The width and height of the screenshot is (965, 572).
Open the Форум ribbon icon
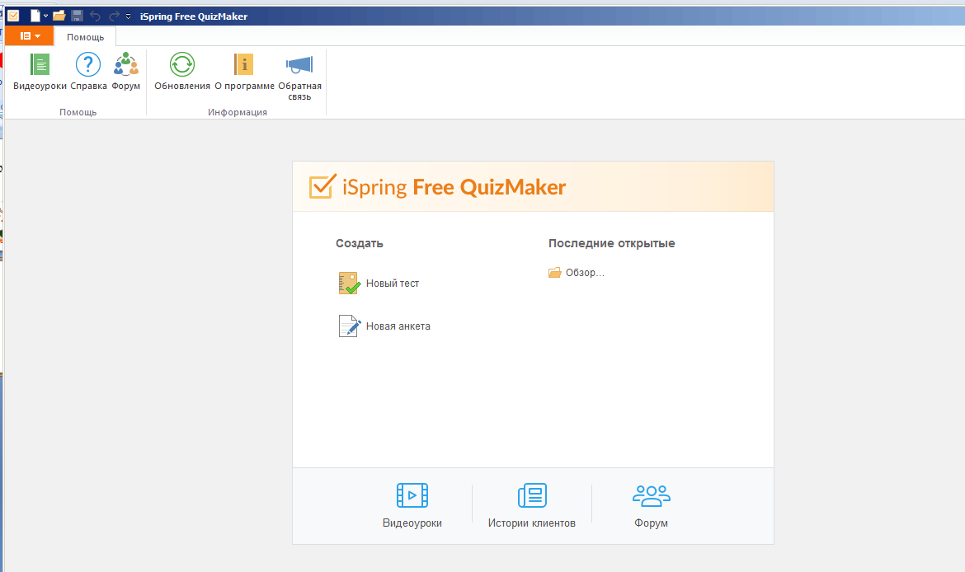point(126,72)
